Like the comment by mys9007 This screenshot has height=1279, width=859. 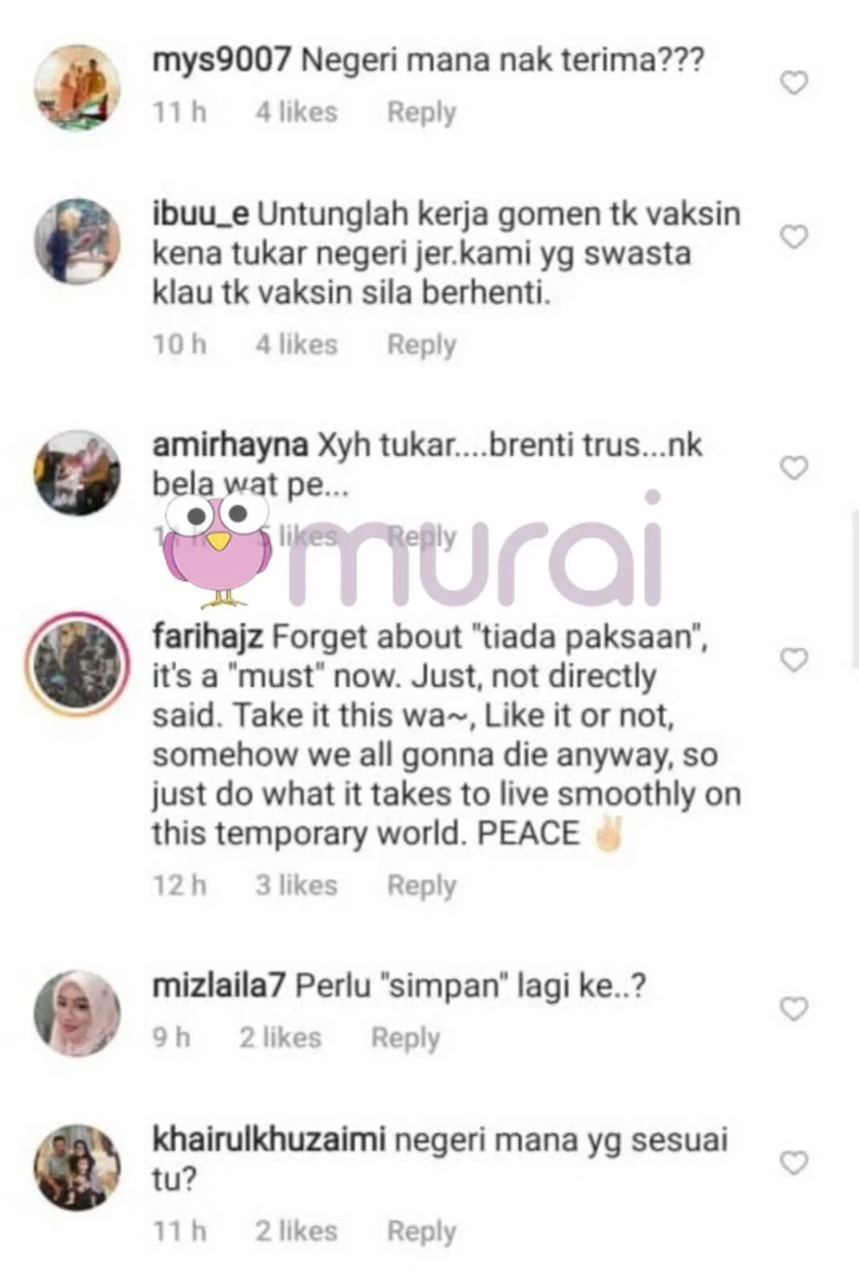(x=794, y=83)
